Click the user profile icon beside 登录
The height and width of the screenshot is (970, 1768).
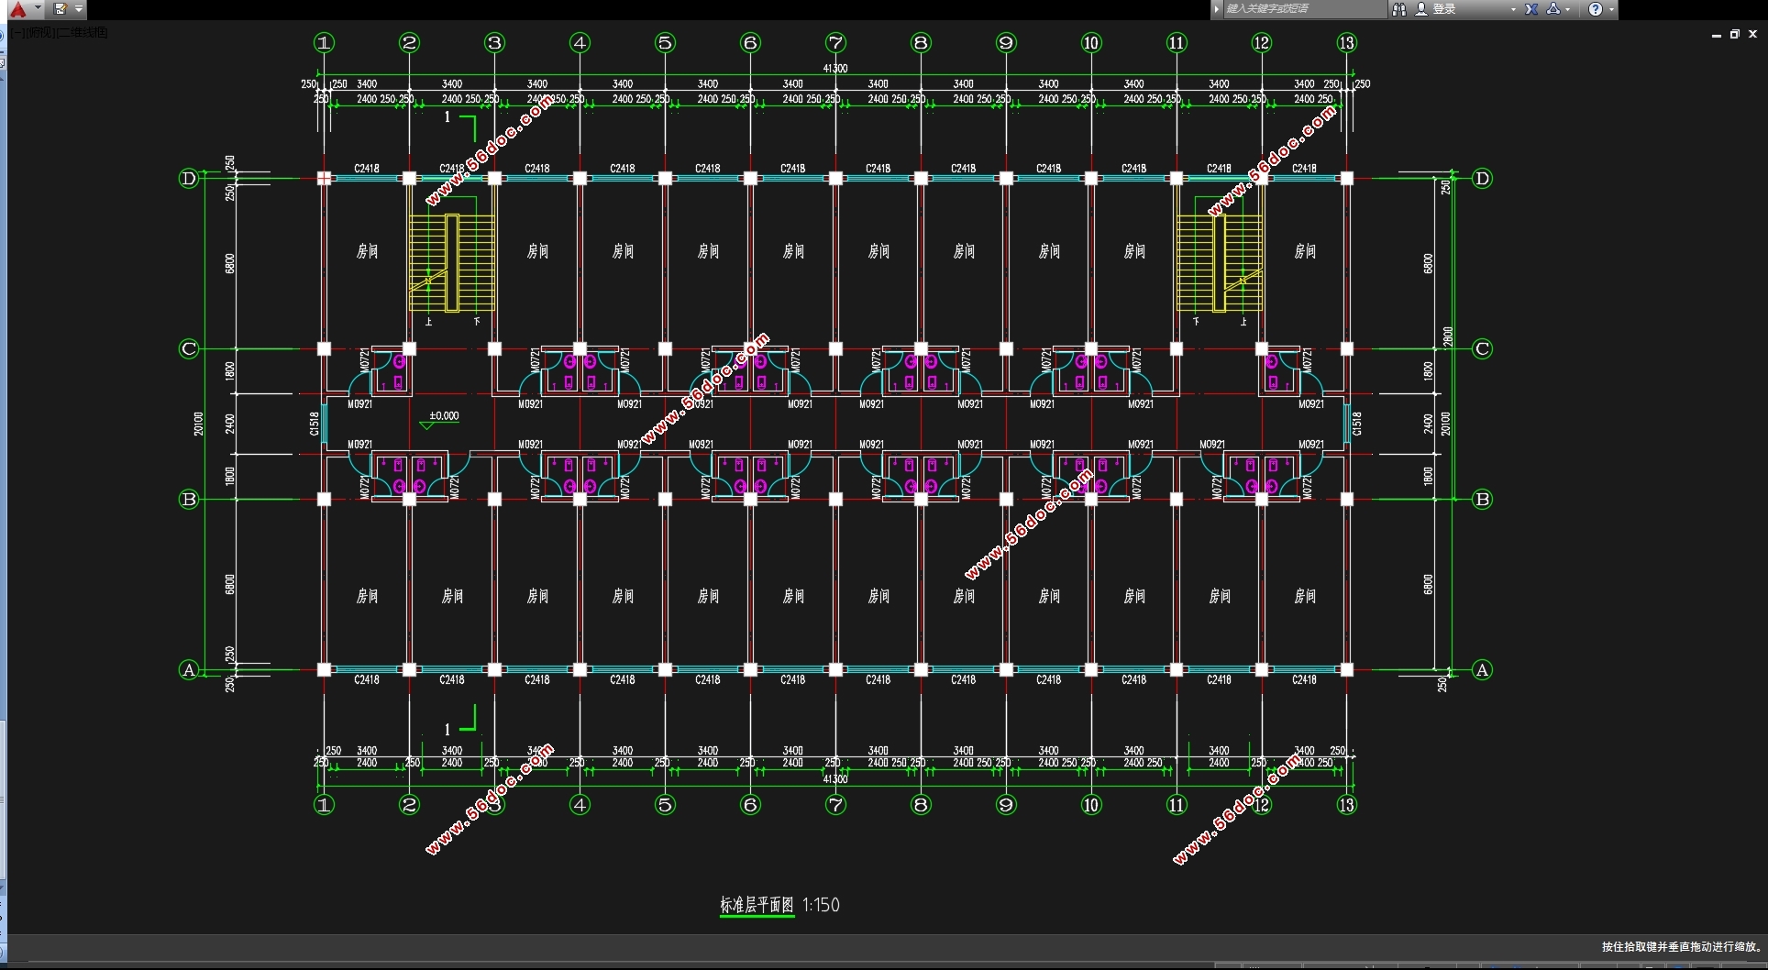[1421, 9]
